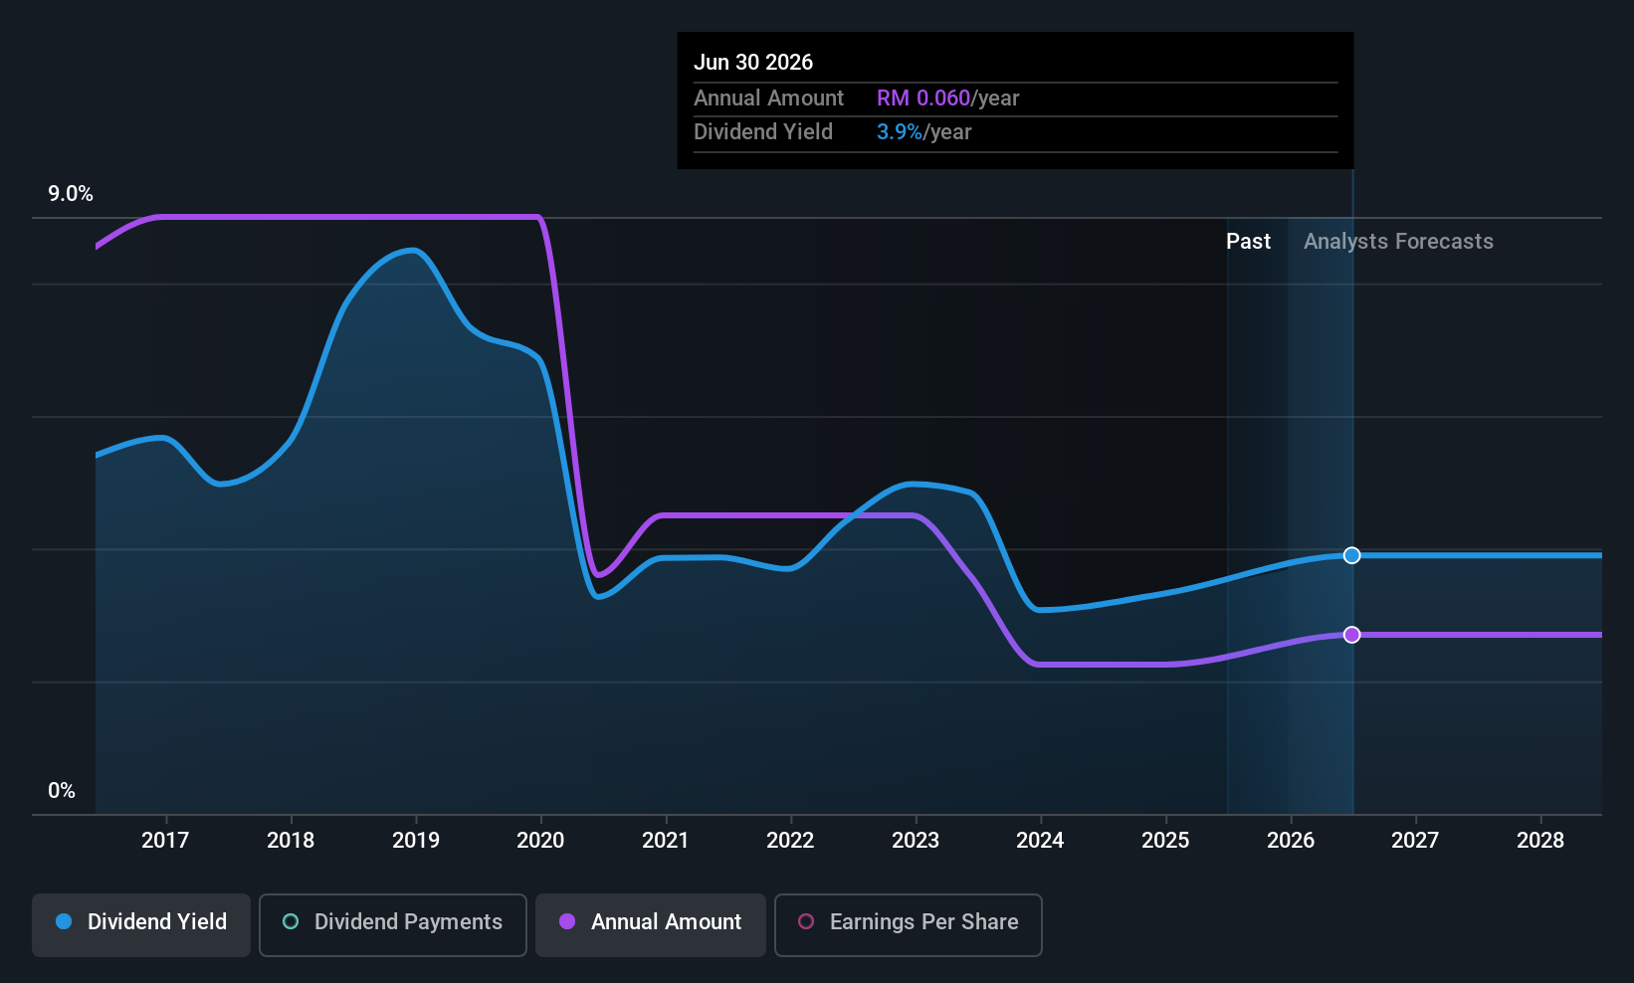The height and width of the screenshot is (983, 1634).
Task: Click the tooltip Annual Amount row label
Action: (x=768, y=98)
